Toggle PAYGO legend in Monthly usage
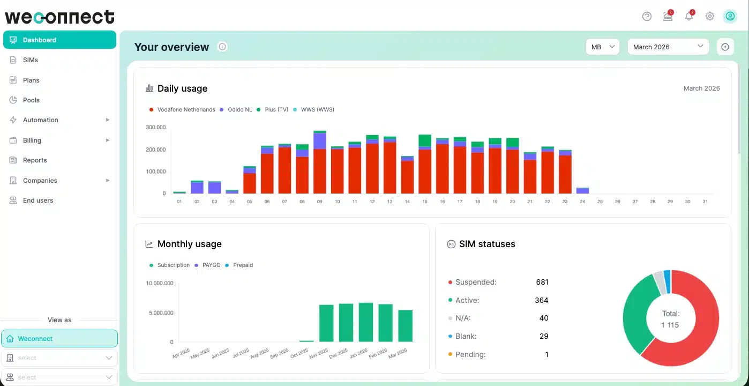Image resolution: width=749 pixels, height=386 pixels. 208,265
